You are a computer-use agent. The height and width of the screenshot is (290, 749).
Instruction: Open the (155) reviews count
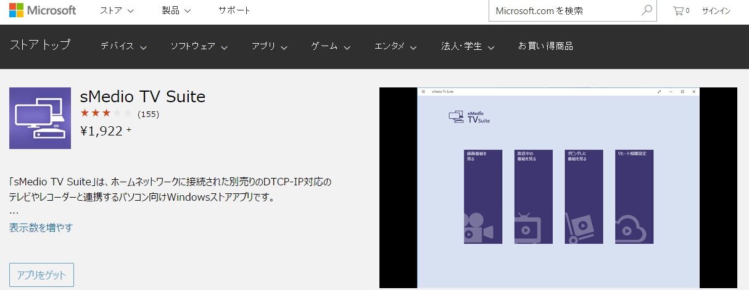point(148,114)
